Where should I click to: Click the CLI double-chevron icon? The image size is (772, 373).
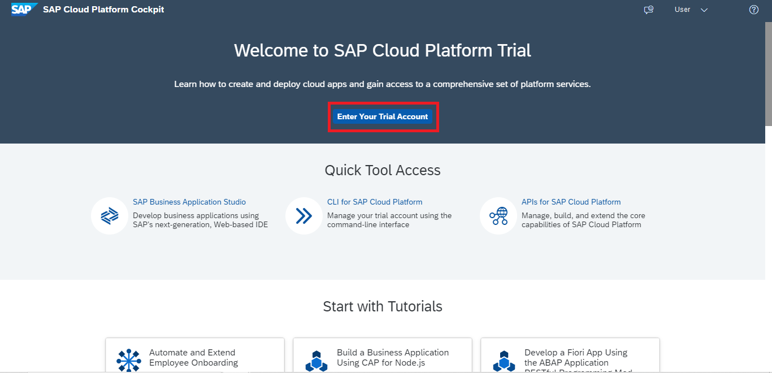pos(303,216)
